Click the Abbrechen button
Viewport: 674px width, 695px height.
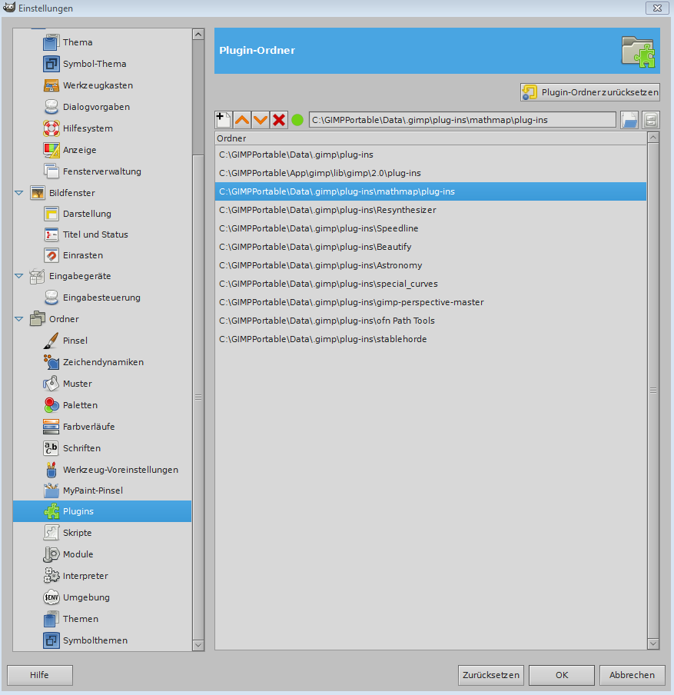pos(632,675)
